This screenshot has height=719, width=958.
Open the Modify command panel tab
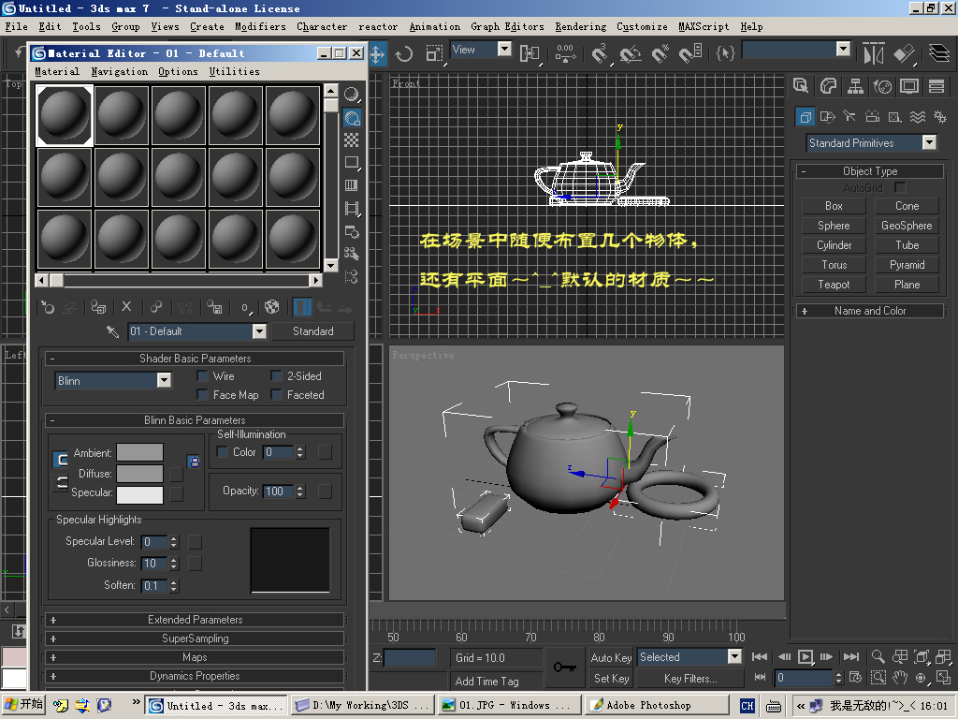[x=828, y=85]
